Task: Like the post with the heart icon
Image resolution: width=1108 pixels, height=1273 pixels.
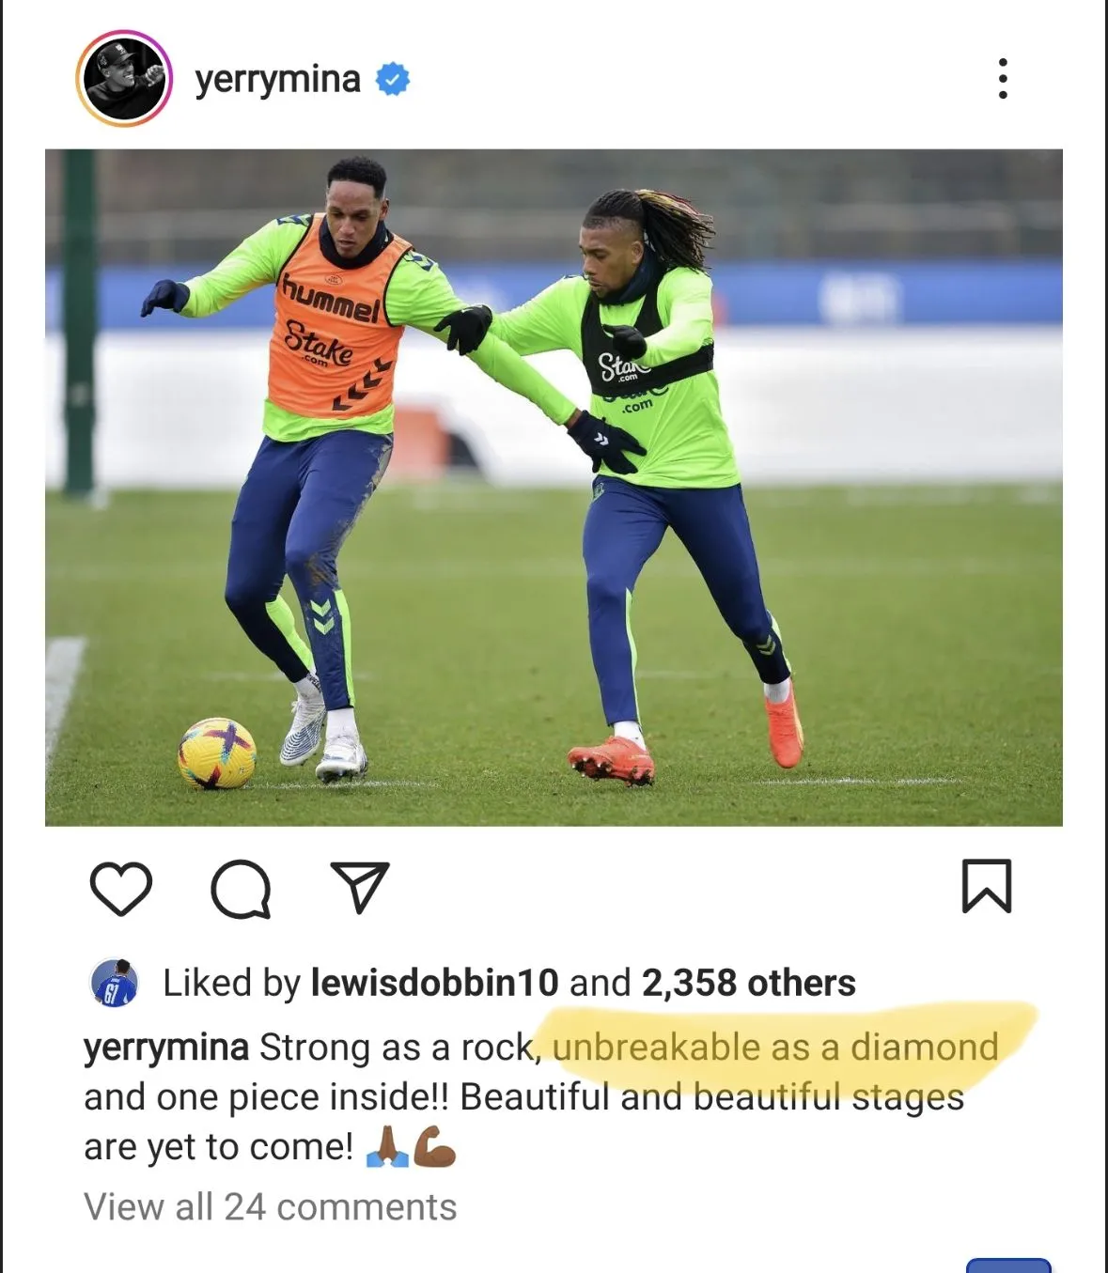Action: pos(121,888)
